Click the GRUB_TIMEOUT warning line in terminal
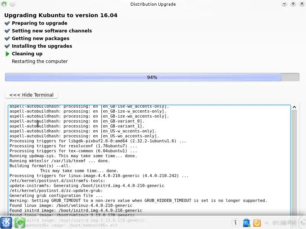Screen dimensions: 306x229 [138, 201]
